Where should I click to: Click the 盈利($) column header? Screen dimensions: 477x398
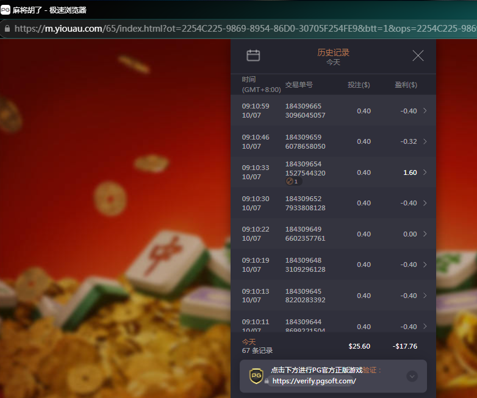pyautogui.click(x=406, y=85)
